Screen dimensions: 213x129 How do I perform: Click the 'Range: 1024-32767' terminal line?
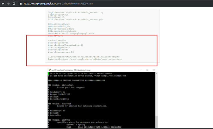(x=59, y=95)
